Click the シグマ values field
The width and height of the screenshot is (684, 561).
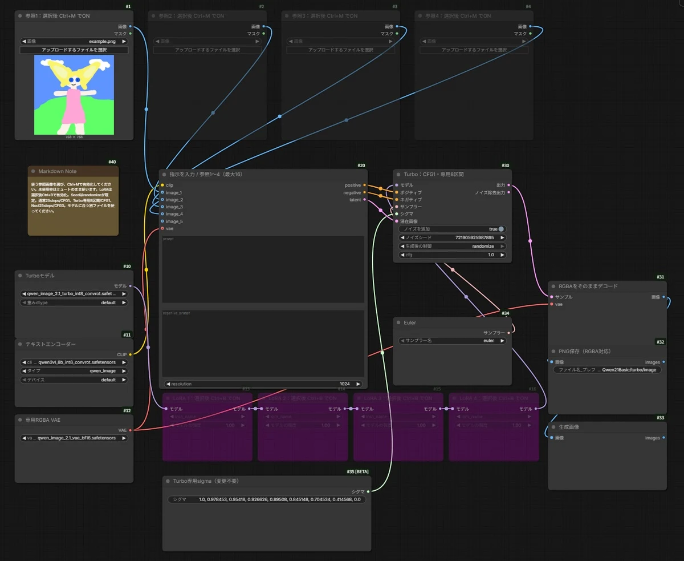[x=267, y=499]
